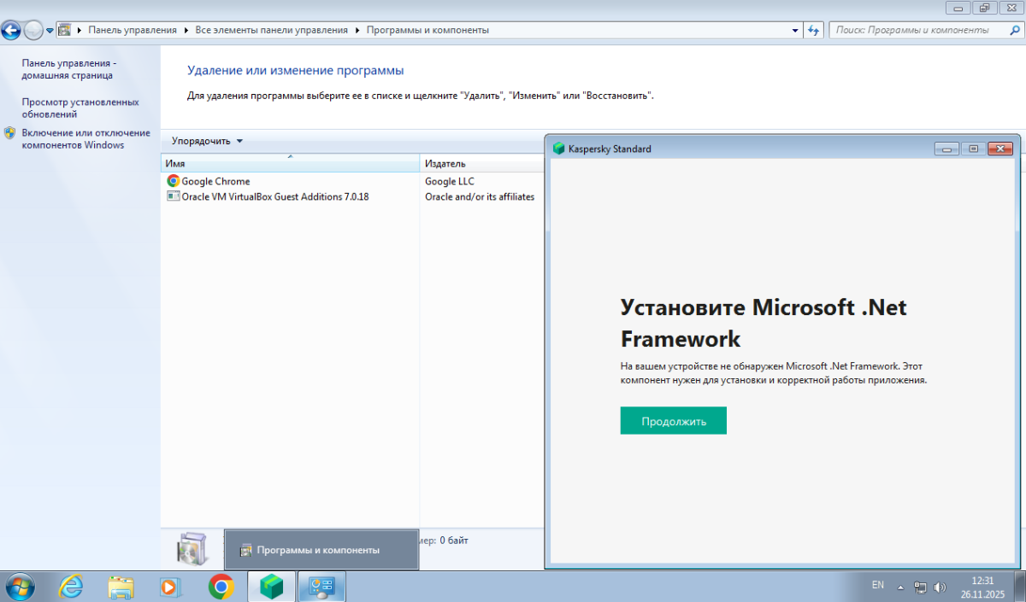The width and height of the screenshot is (1026, 602).
Task: Open Windows Media Player from taskbar
Action: 171,587
